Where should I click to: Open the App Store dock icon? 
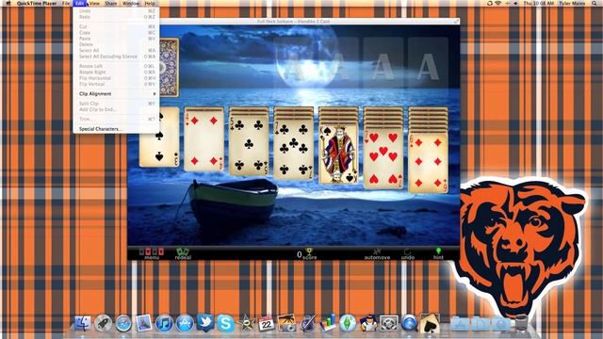tap(185, 323)
